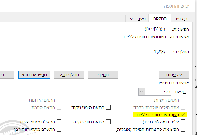
Task: Click the אתר מילים שלמות בלבד checkbox
Action: click(x=183, y=107)
